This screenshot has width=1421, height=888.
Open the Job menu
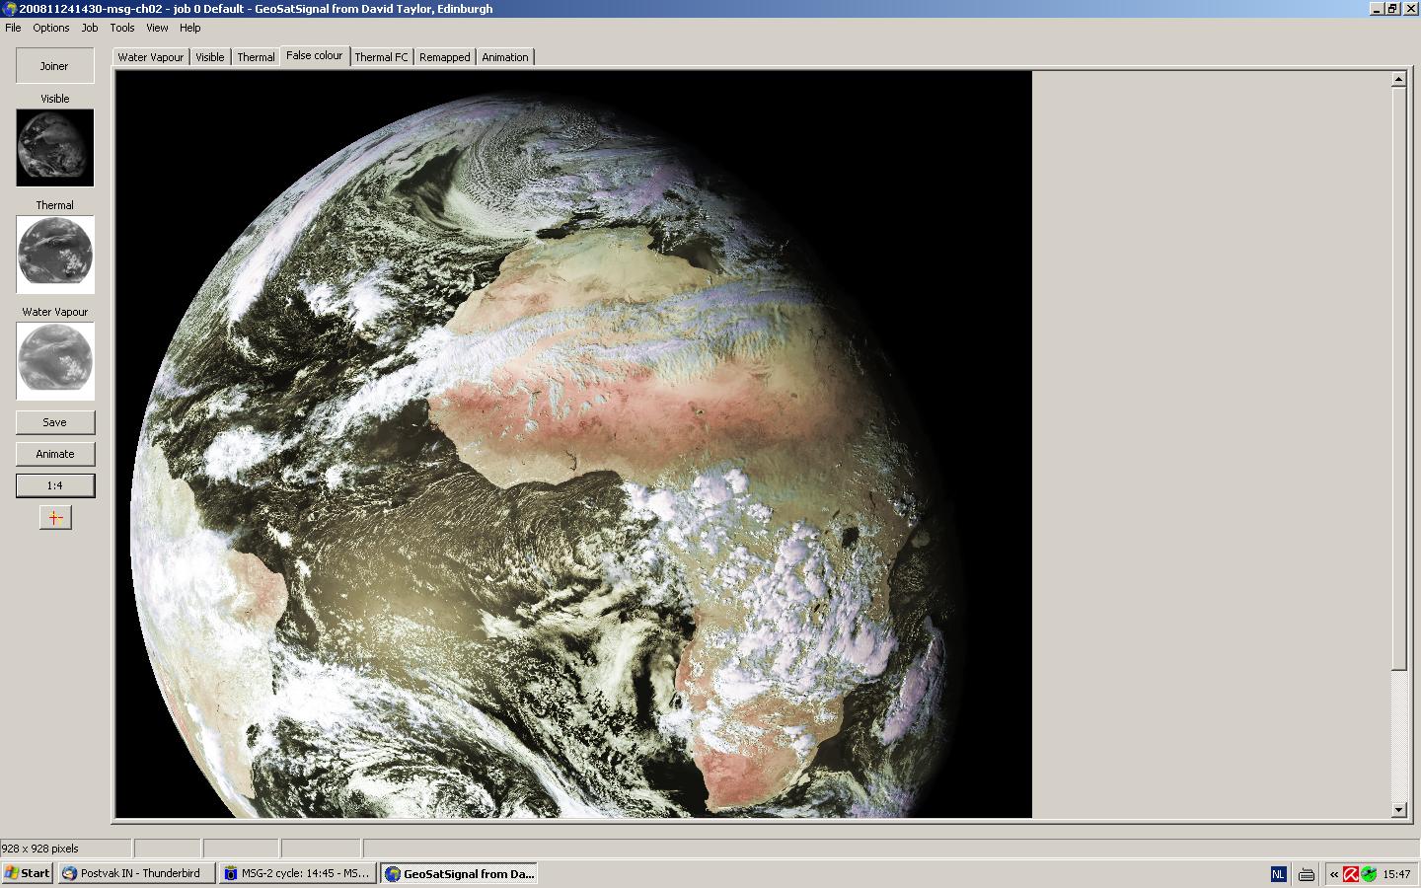[x=90, y=28]
